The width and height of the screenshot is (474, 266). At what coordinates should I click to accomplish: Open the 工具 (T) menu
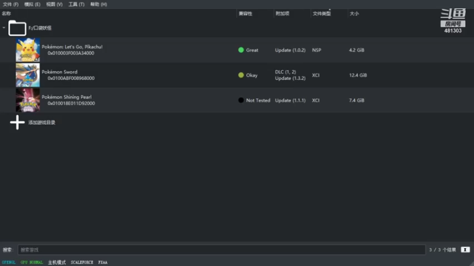coord(76,4)
